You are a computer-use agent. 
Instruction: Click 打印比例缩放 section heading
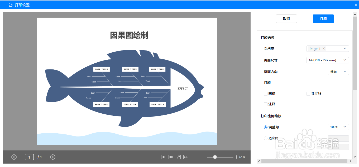click(x=271, y=116)
